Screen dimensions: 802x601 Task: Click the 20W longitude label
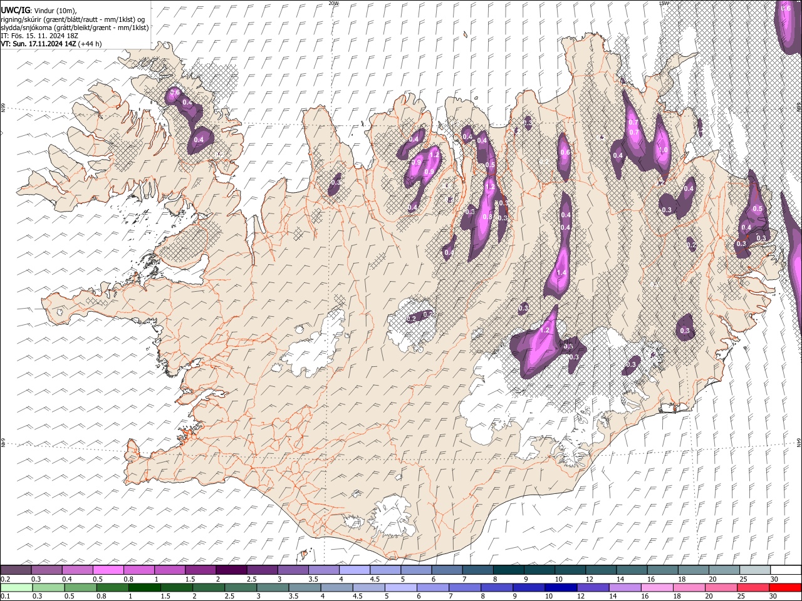(x=333, y=3)
